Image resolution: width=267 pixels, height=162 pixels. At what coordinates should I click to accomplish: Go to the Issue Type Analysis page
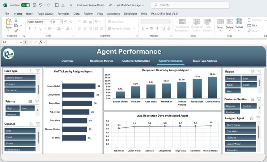click(205, 61)
